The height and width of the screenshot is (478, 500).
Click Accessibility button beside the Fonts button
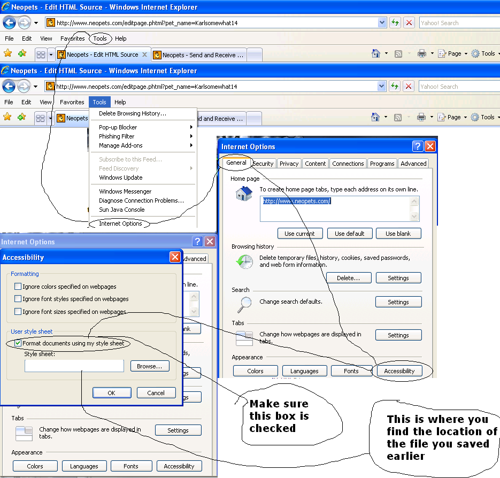point(399,371)
